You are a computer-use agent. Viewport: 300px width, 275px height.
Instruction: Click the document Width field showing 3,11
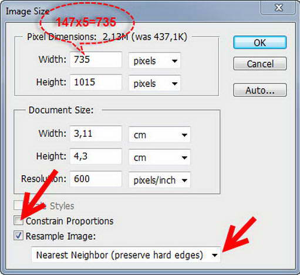(x=96, y=134)
